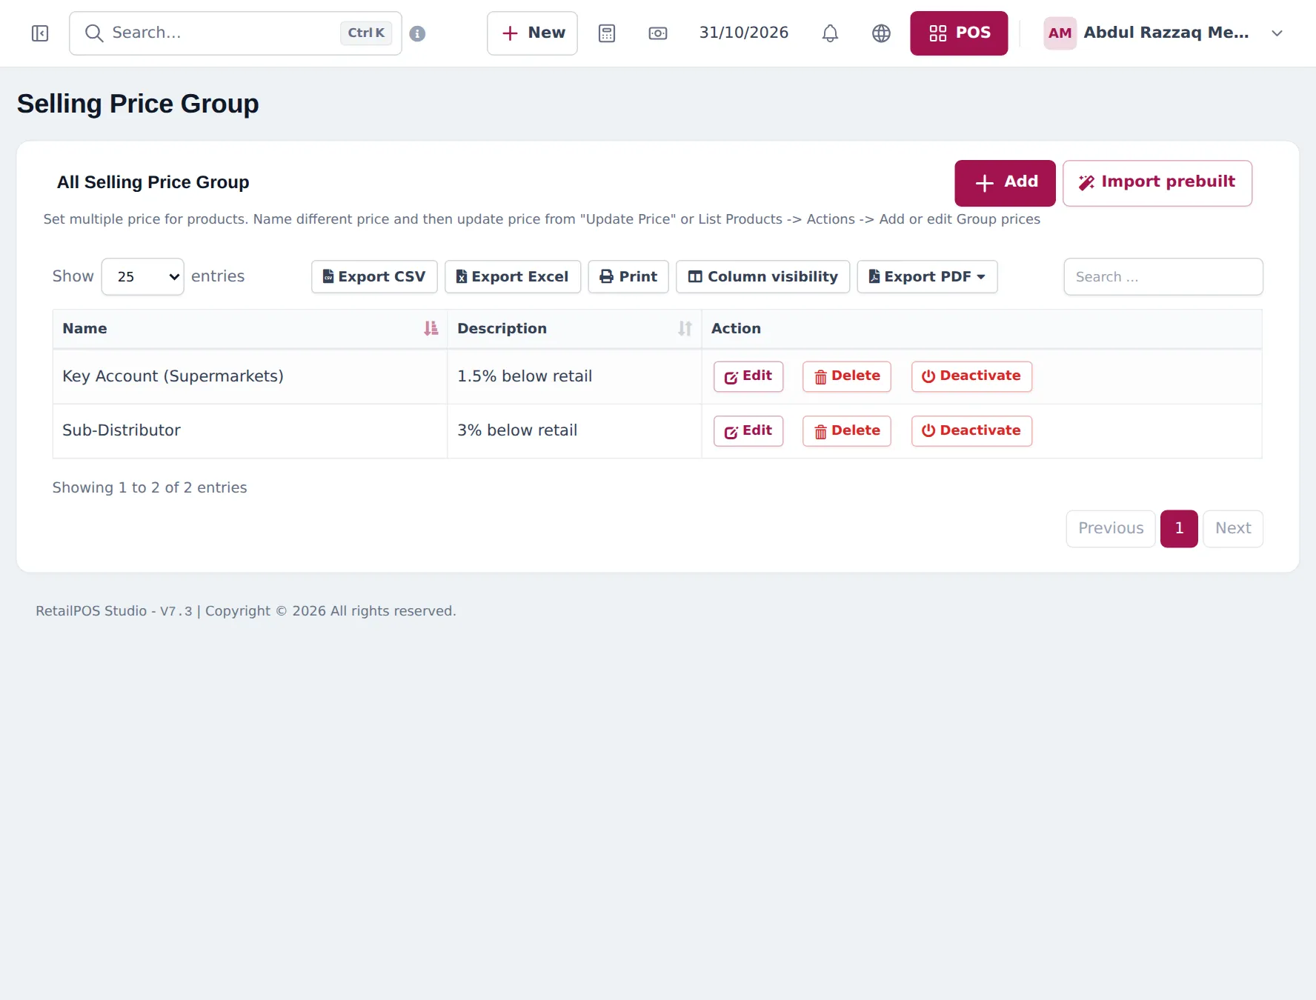Click the 3% below retail cell
The height and width of the screenshot is (1000, 1316).
[x=574, y=431]
